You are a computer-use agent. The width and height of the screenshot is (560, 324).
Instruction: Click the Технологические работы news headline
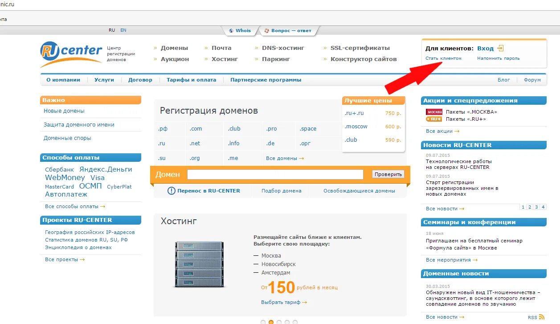pyautogui.click(x=459, y=164)
